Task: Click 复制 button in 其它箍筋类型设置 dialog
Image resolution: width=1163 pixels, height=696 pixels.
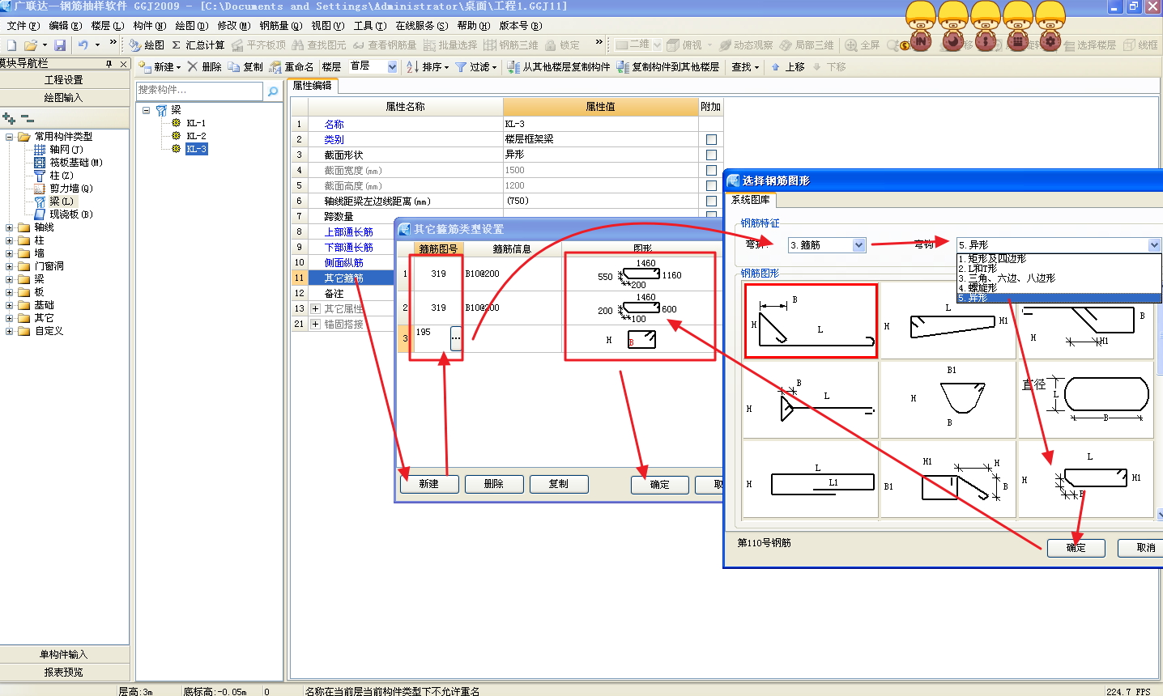Action: pos(559,484)
